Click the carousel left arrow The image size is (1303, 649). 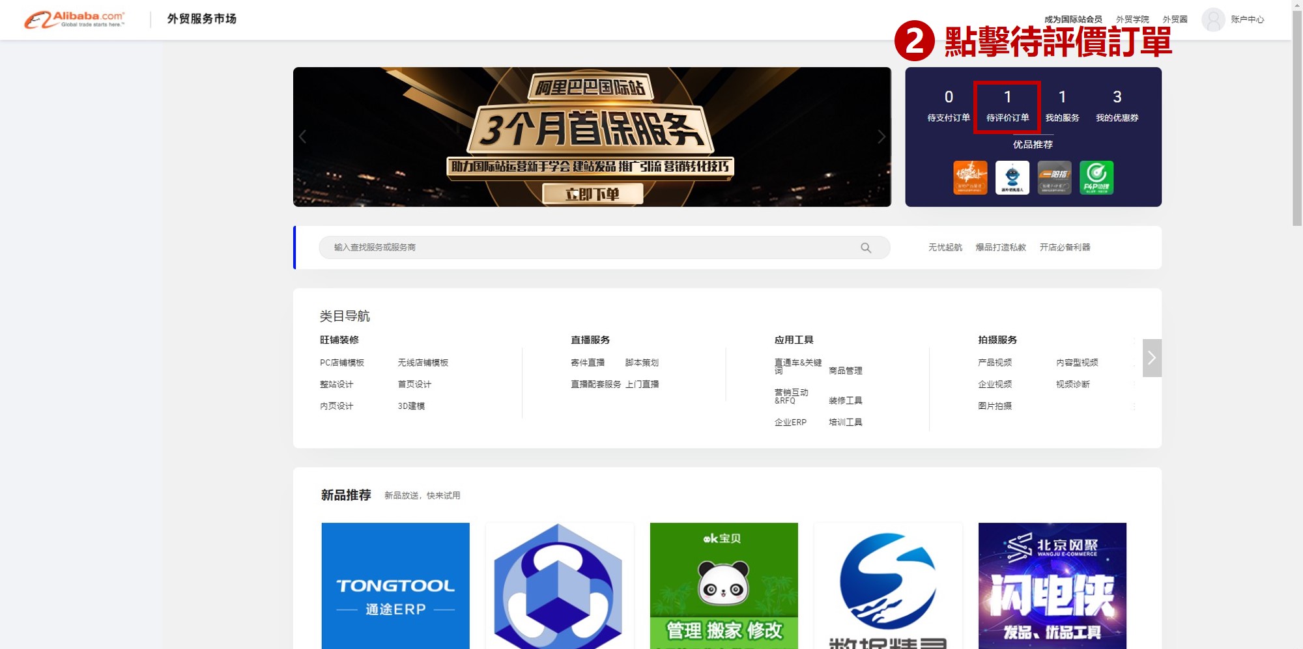click(302, 137)
